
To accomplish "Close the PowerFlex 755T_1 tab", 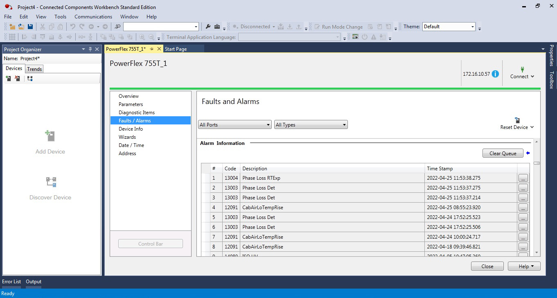I will 159,49.
